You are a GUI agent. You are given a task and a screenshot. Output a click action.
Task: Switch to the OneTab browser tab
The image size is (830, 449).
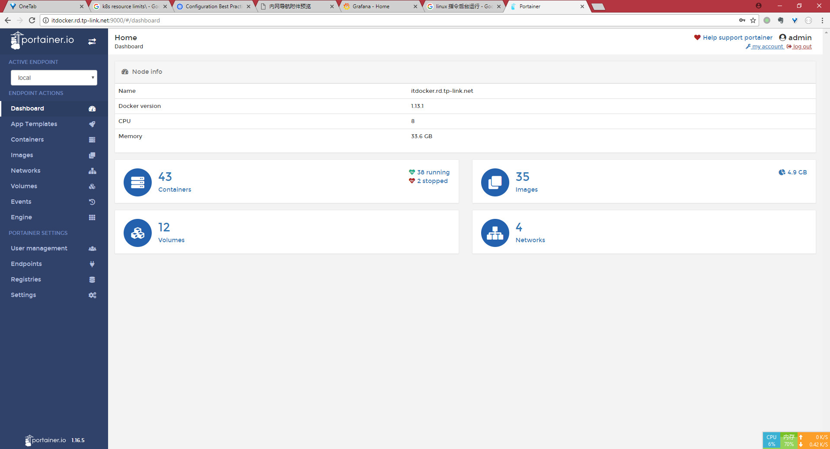pos(28,6)
